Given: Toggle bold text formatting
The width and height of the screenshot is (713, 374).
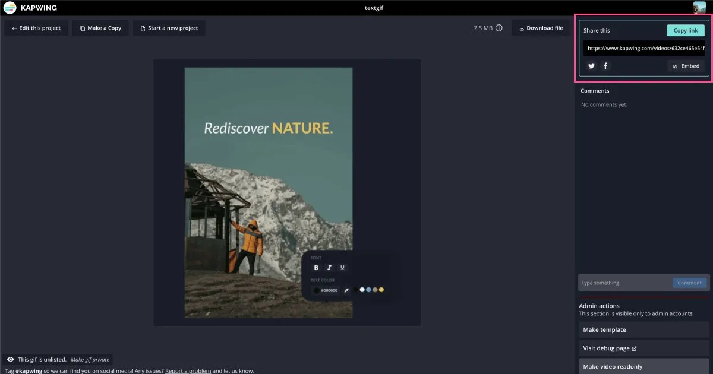Looking at the screenshot, I should pyautogui.click(x=316, y=267).
